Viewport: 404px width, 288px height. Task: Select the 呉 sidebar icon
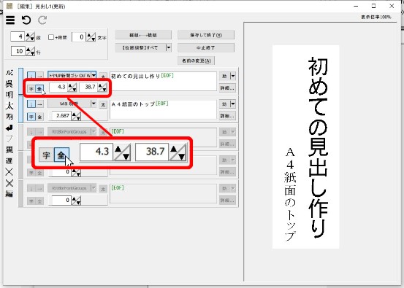(x=9, y=84)
